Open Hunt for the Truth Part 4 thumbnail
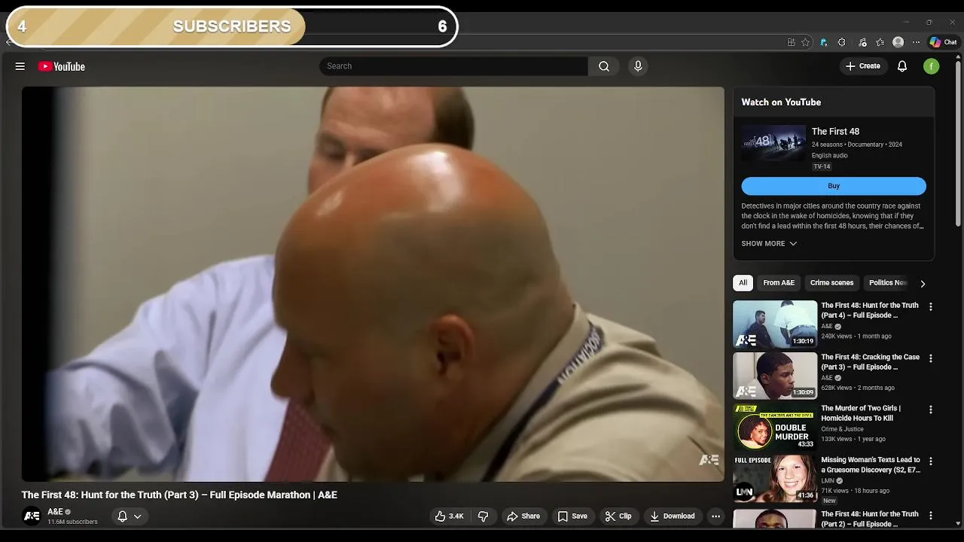Image resolution: width=964 pixels, height=542 pixels. [x=775, y=324]
